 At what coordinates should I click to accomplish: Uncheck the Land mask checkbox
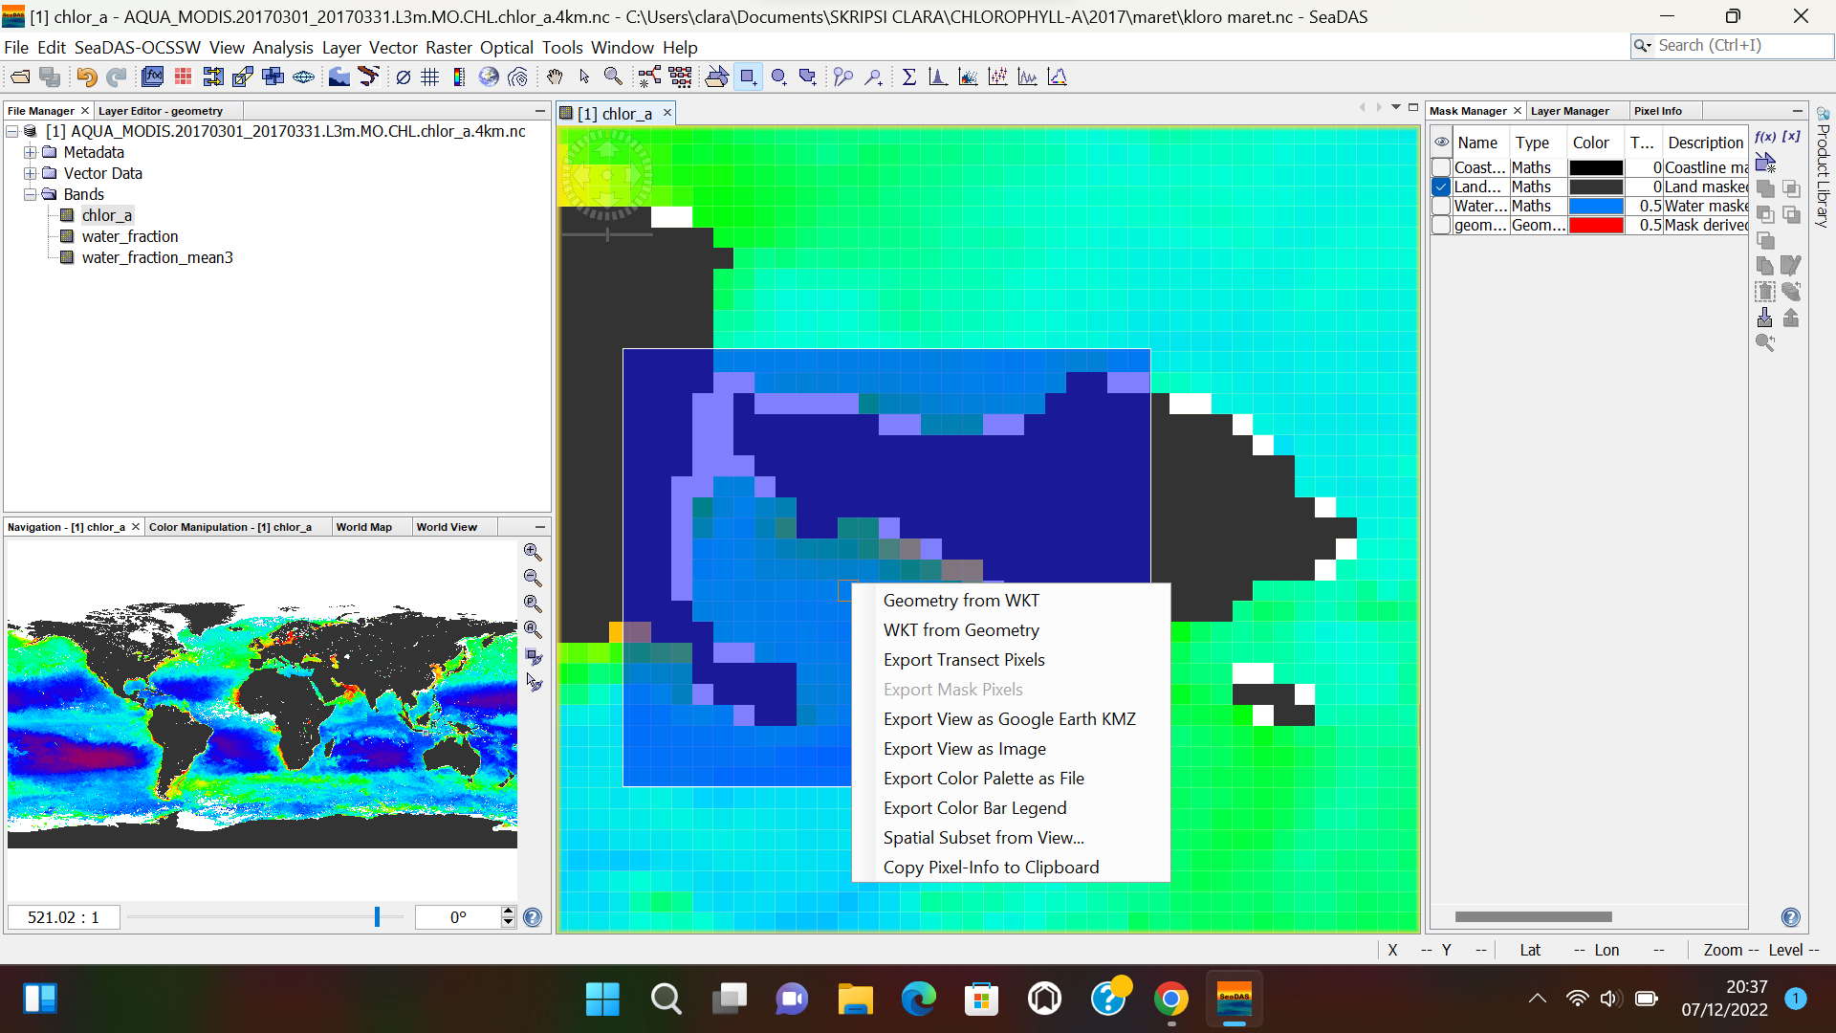(x=1441, y=187)
